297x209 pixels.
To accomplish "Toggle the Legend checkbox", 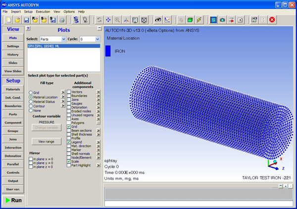I will click(69, 142).
